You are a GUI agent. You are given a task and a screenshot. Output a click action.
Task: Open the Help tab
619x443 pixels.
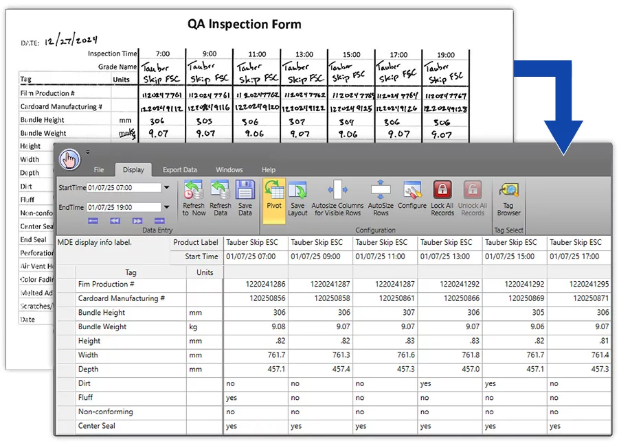click(x=269, y=170)
